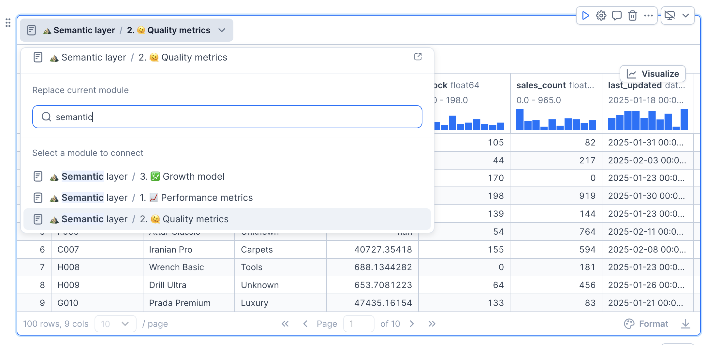Click the sales_count histogram thumbnail

point(556,119)
